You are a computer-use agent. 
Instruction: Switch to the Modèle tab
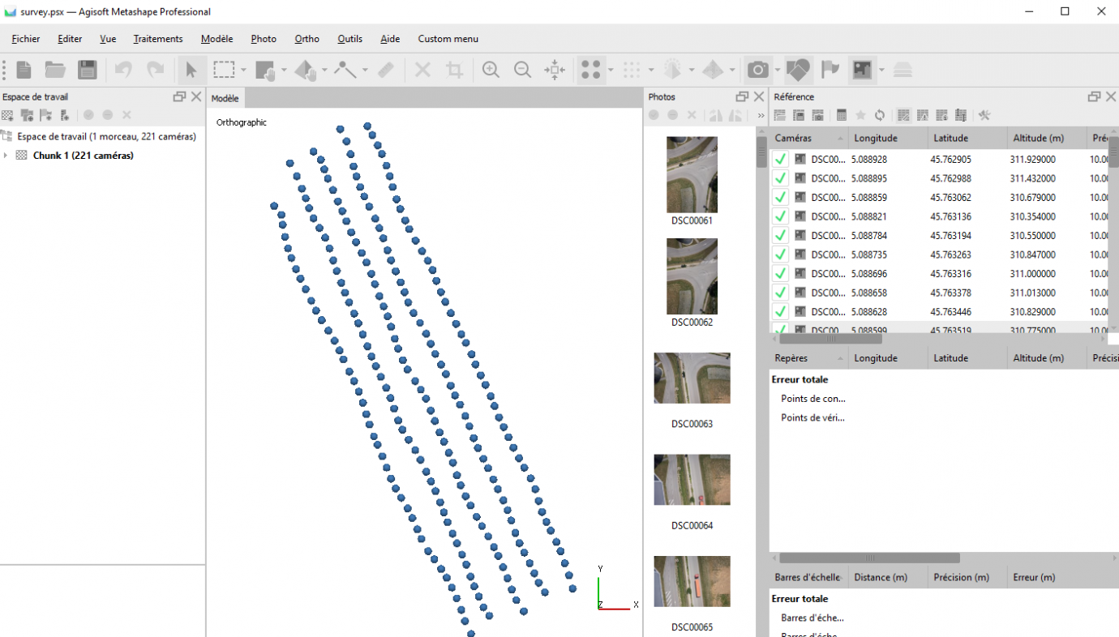[x=225, y=97]
